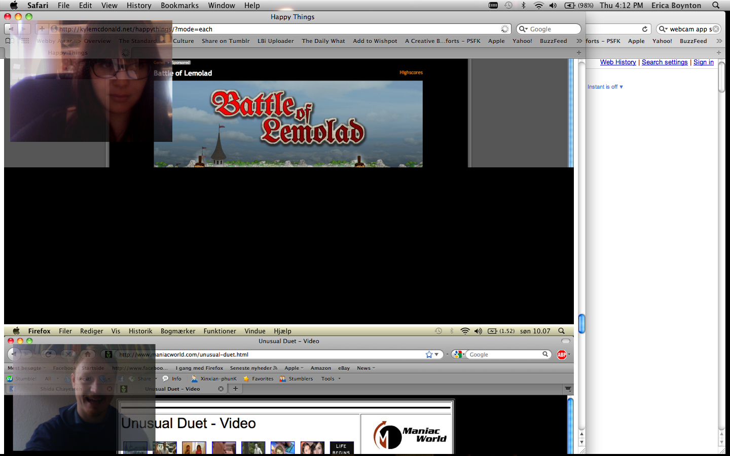Open the volume control beside the 98% battery
Image resolution: width=730 pixels, height=456 pixels.
(x=553, y=6)
